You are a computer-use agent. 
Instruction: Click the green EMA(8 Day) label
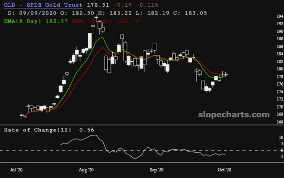pos(23,21)
